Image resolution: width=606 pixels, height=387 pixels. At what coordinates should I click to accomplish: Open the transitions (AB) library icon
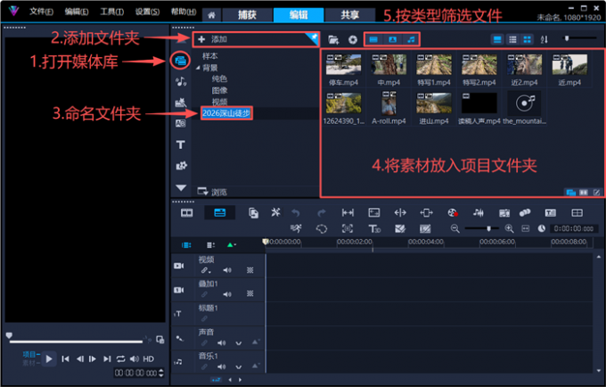point(181,123)
